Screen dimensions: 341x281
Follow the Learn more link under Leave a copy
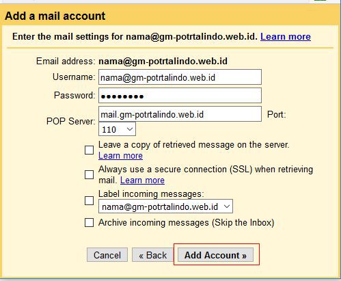tap(120, 156)
